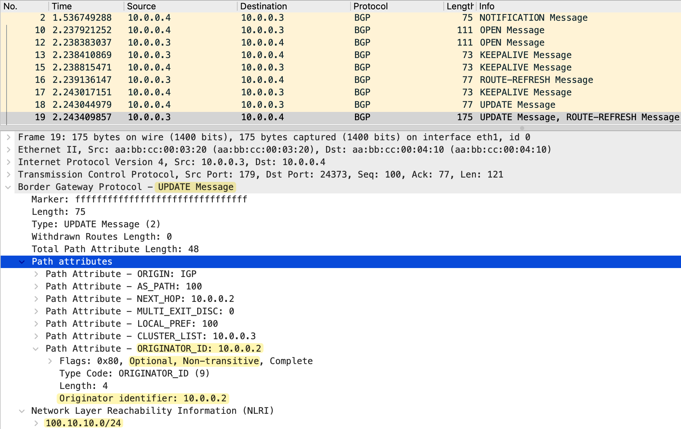Image resolution: width=681 pixels, height=429 pixels.
Task: Expand NEXT_HOP 10.0.0.2 path attribute
Action: (36, 299)
